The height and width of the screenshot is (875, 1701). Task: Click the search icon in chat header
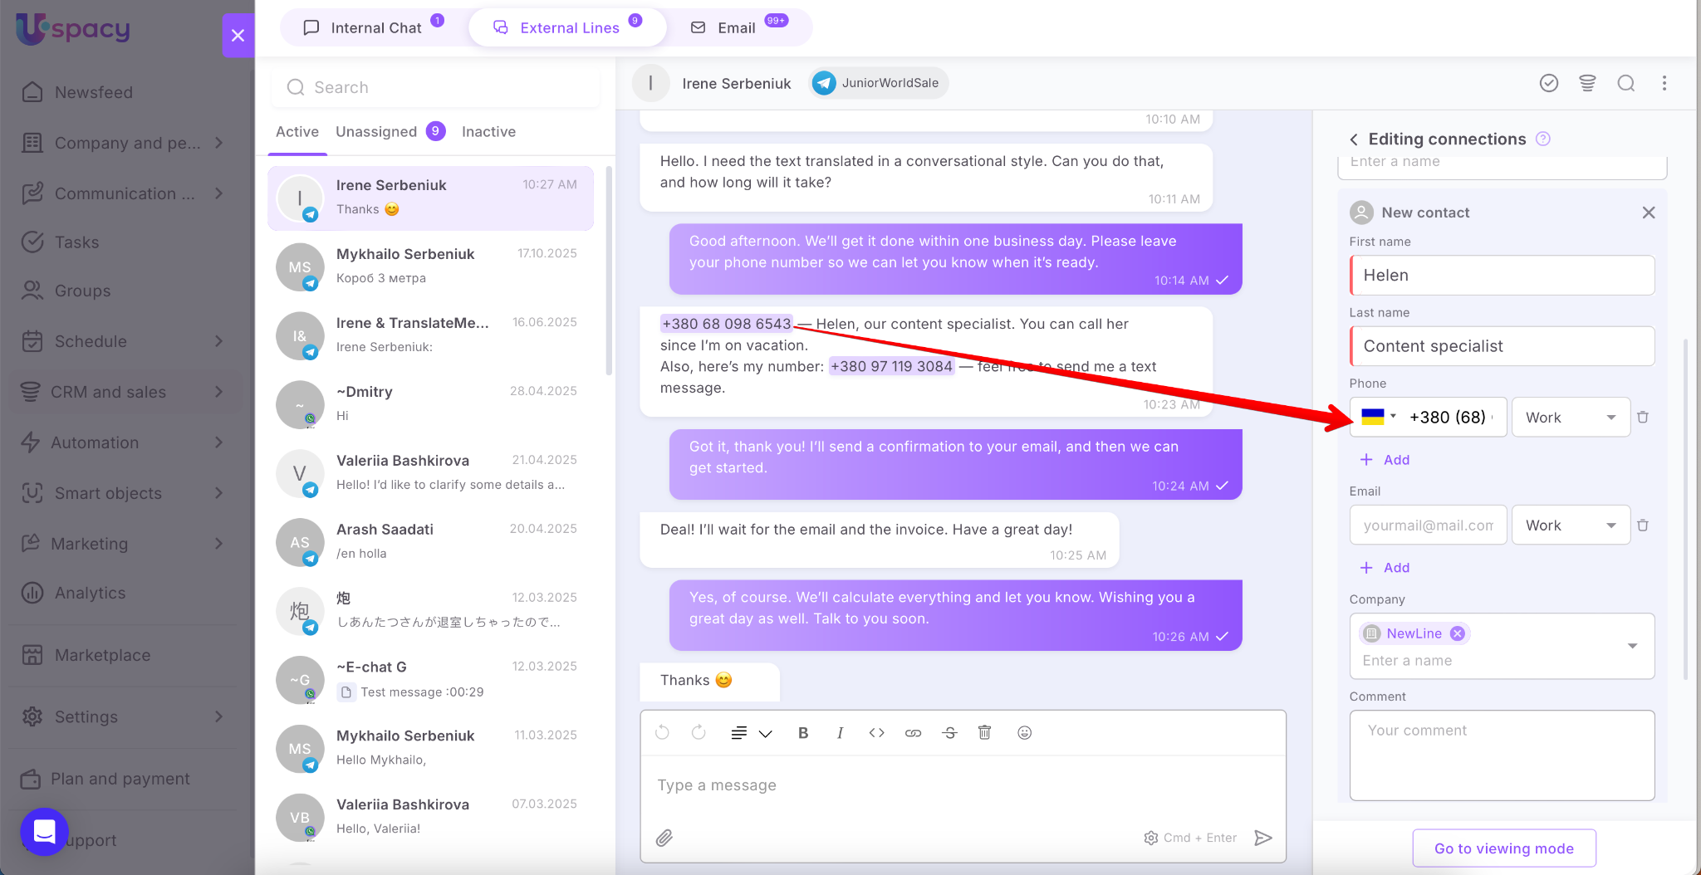pos(1625,83)
